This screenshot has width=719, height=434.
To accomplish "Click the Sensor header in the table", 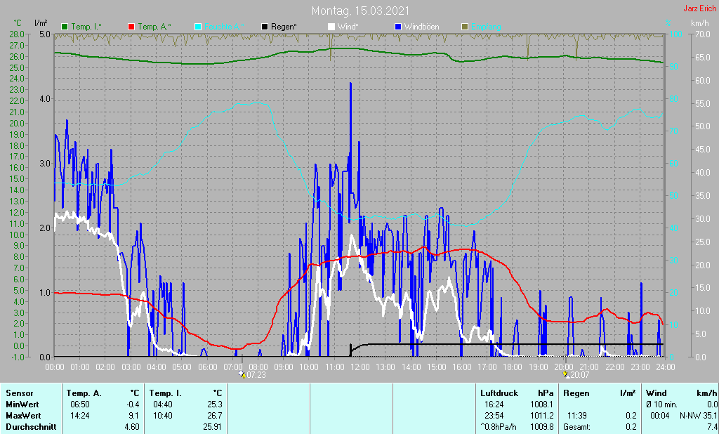I will click(x=20, y=393).
